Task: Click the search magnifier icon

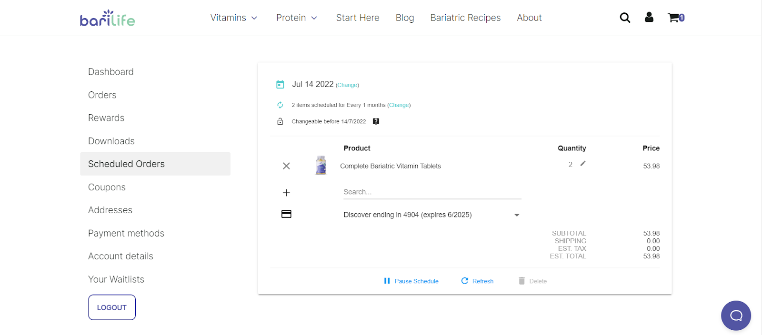Action: point(625,18)
